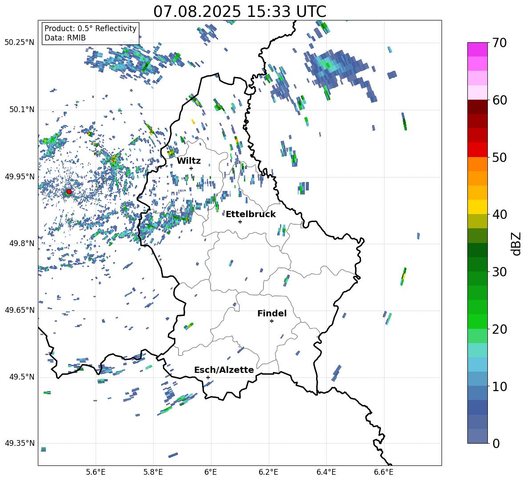Click the colorbar tick value 70
This screenshot has height=481, width=527.
[x=499, y=43]
